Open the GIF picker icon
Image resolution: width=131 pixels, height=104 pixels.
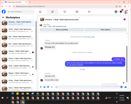click(52, 87)
